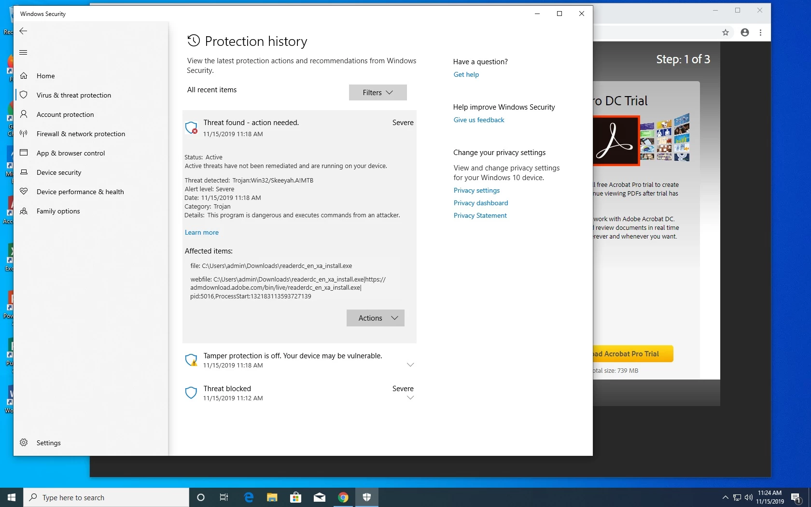The image size is (811, 507).
Task: Expand the Threat blocked entry chevron
Action: point(410,398)
